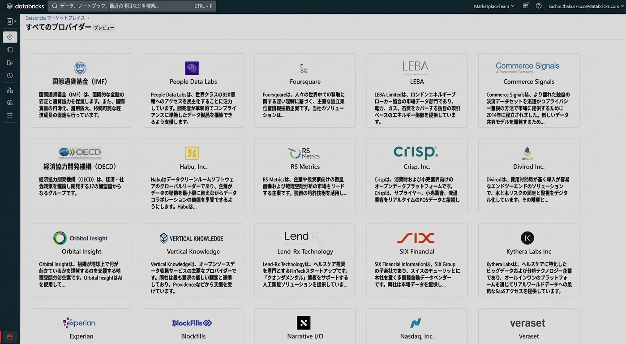Click the すべてのプロバイダー page heading

pyautogui.click(x=58, y=27)
